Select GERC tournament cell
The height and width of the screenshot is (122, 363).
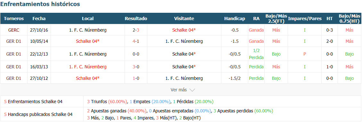pos(14,30)
